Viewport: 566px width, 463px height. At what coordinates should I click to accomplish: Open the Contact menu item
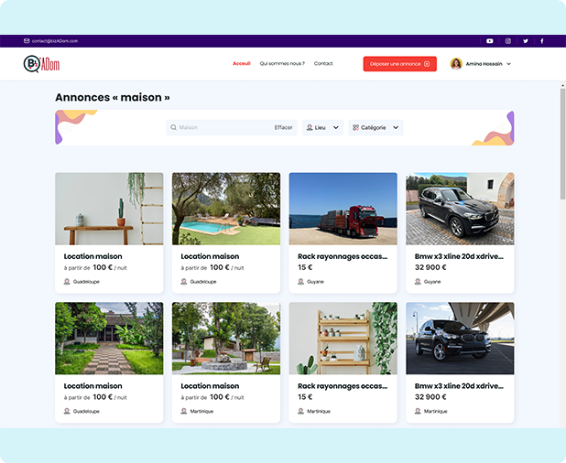[x=323, y=64]
